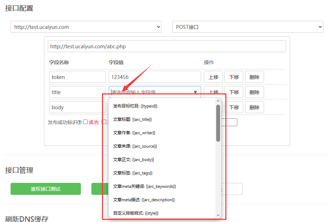Image resolution: width=328 pixels, height=222 pixels.
Task: Click the dropdown arrow in title value field
Action: (x=195, y=92)
